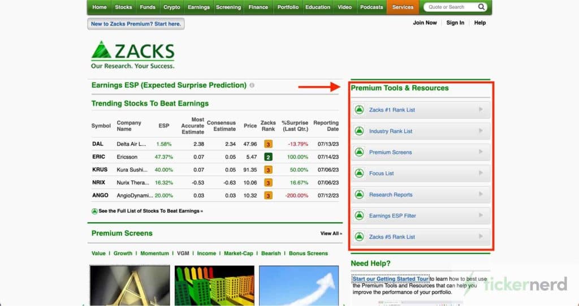Image resolution: width=579 pixels, height=306 pixels.
Task: Click NRIX ticker symbol
Action: pos(98,183)
